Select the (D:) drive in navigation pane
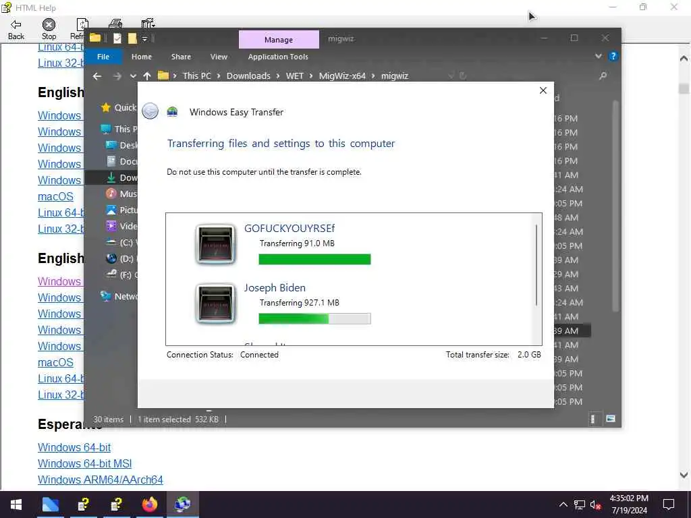Screen dimensions: 691x518 coord(121,258)
